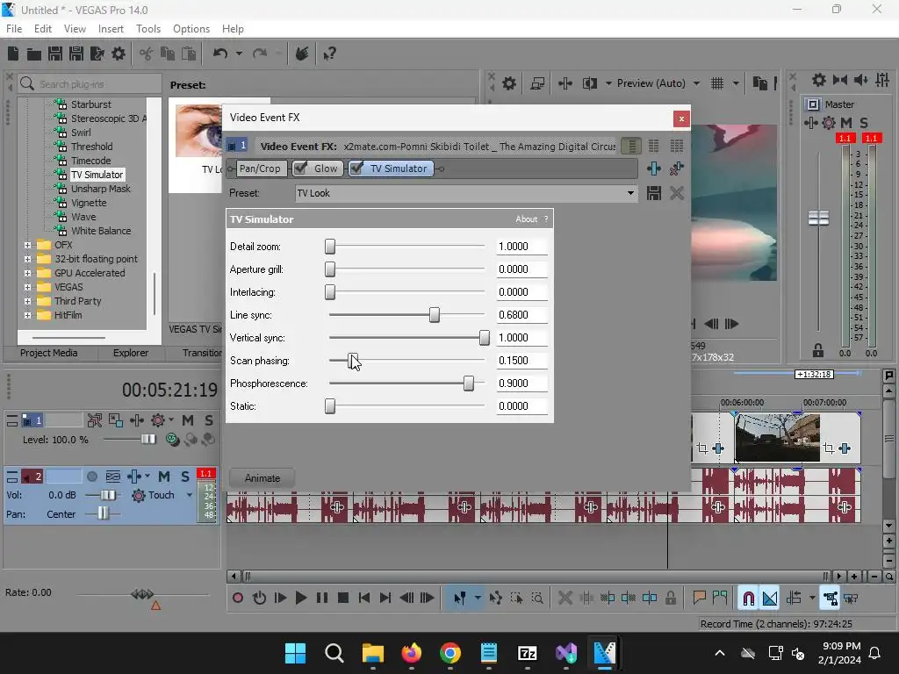
Task: Open Plug-In Chain icon in Video Event FX
Action: 653,168
